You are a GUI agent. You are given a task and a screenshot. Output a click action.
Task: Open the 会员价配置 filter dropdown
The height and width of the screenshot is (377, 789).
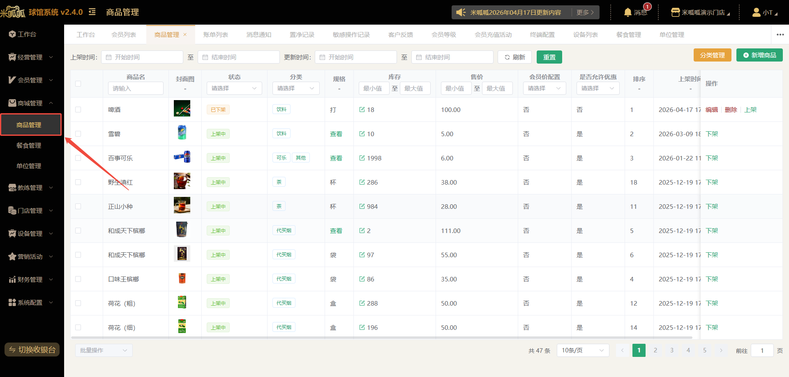(544, 88)
